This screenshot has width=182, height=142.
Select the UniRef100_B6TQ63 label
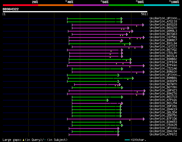pos(163,34)
